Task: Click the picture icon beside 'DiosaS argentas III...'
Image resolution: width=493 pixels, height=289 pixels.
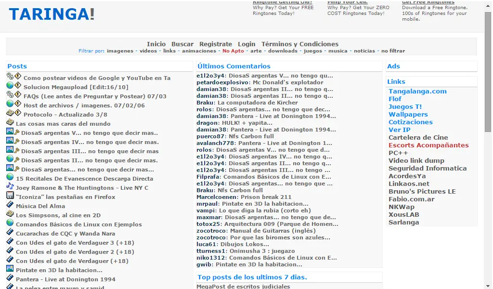Action: 10,149
